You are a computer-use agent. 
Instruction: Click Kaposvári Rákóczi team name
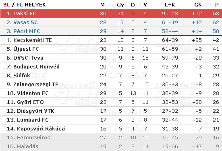click(41, 128)
